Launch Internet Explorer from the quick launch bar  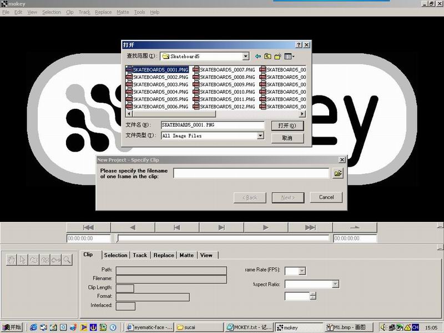[33, 327]
